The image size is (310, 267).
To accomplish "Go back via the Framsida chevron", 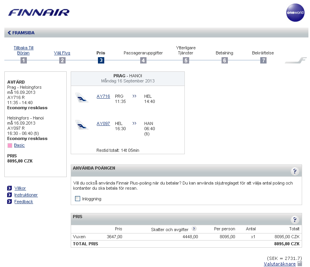I will click(x=9, y=33).
